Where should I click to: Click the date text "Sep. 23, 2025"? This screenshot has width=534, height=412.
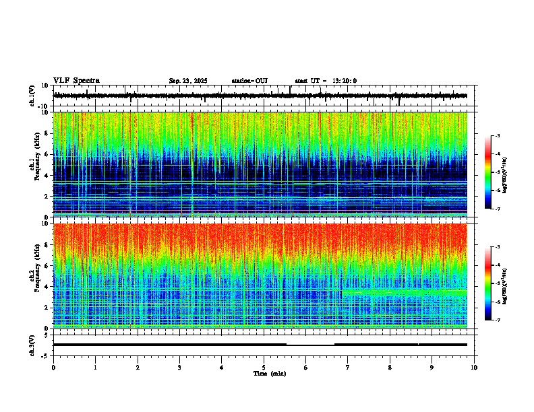click(x=188, y=81)
